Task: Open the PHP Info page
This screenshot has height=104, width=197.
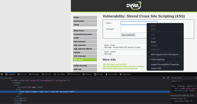Action: click(x=85, y=69)
